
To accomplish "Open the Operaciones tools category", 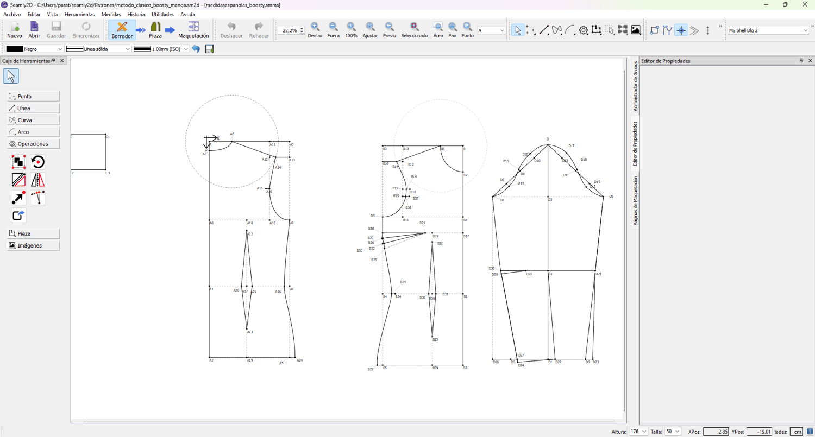I will [x=33, y=144].
